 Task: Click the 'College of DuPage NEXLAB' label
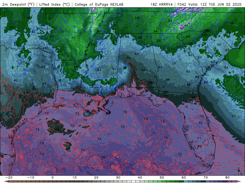(x=99, y=4)
